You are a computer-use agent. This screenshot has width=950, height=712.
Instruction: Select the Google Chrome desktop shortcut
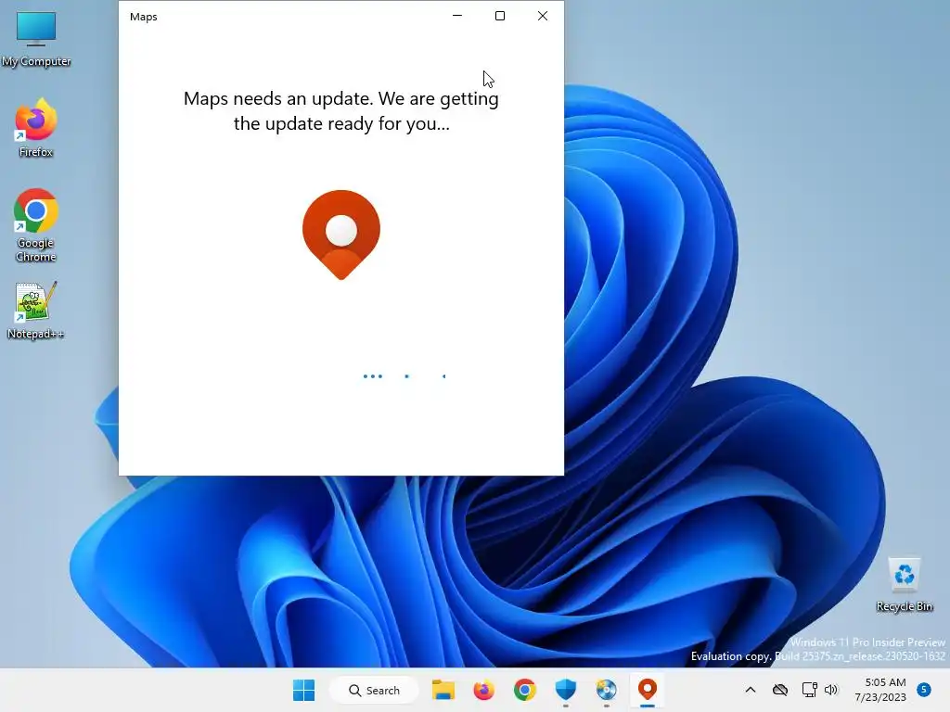click(36, 225)
